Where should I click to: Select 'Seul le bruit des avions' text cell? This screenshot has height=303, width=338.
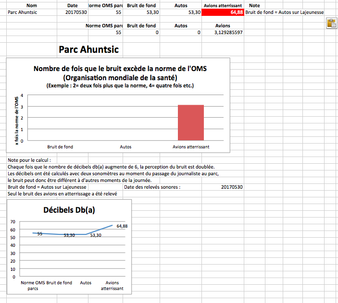click(x=63, y=194)
